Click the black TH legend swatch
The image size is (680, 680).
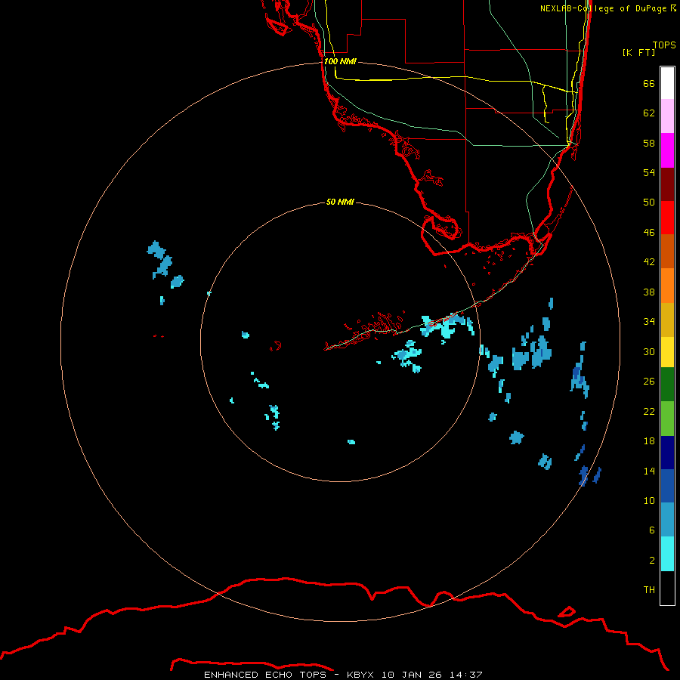(x=667, y=588)
